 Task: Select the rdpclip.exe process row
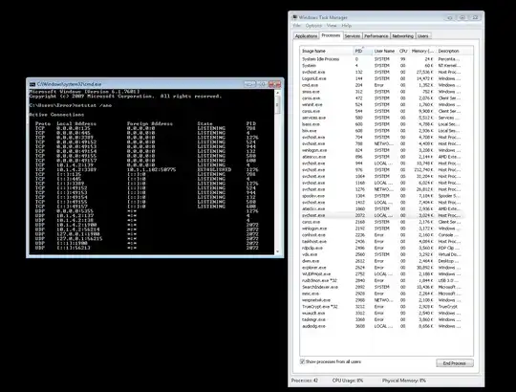pyautogui.click(x=381, y=248)
